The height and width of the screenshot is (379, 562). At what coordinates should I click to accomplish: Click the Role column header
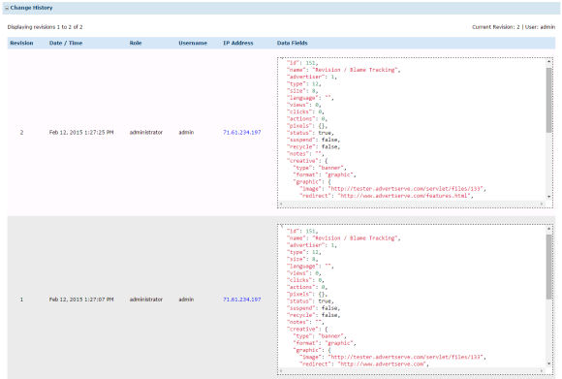tap(136, 43)
